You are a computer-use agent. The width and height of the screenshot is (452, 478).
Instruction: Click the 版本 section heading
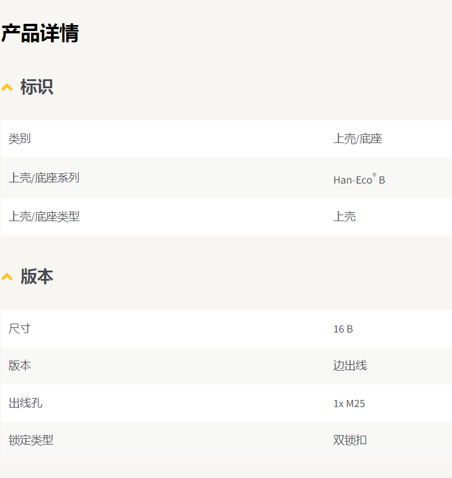(37, 277)
